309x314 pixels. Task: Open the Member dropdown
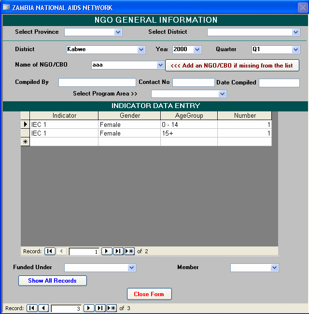point(274,268)
